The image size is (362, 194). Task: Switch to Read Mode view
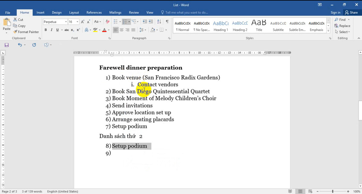pyautogui.click(x=290, y=191)
